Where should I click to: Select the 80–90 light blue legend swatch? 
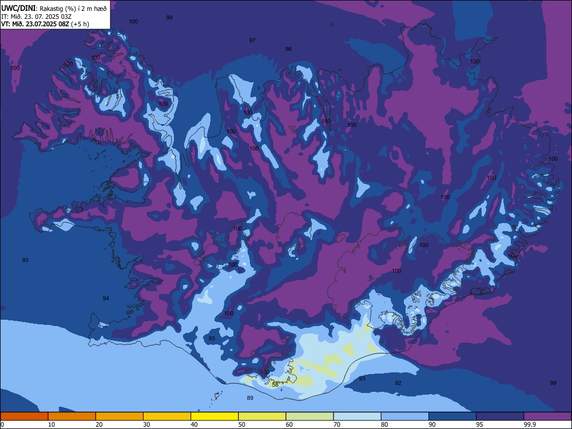(405, 416)
